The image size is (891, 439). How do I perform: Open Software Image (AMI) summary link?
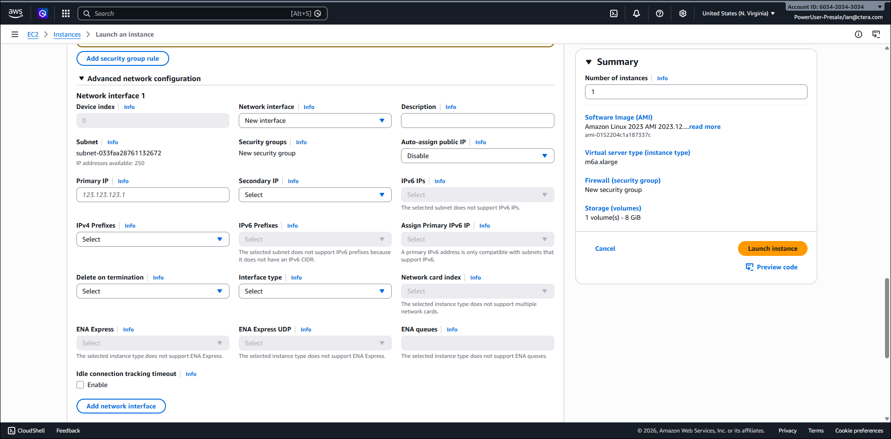point(618,117)
